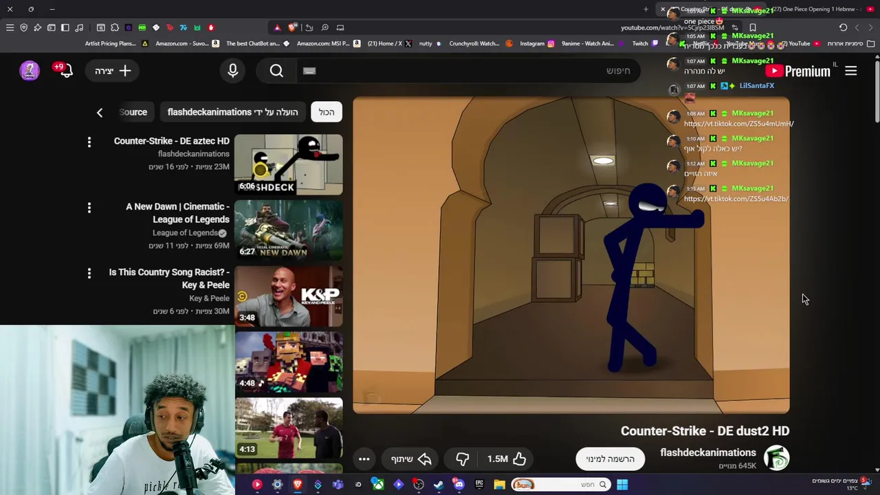Open options menu for A New Dawn video

click(89, 208)
